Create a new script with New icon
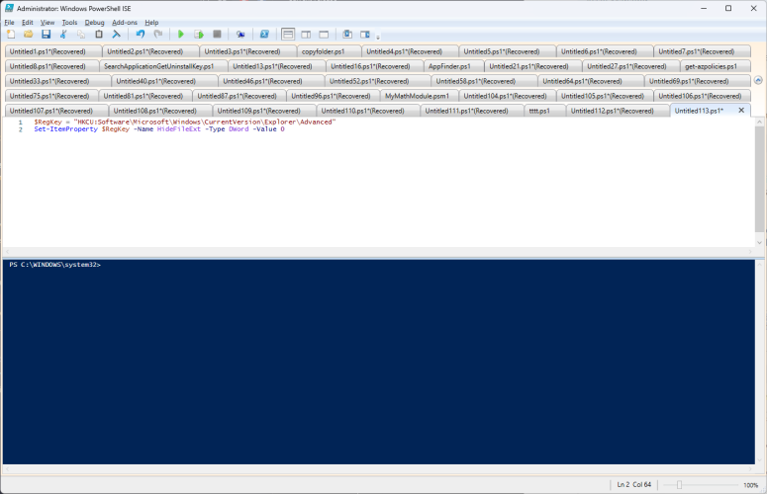Screen dimensions: 767x494 [x=11, y=35]
